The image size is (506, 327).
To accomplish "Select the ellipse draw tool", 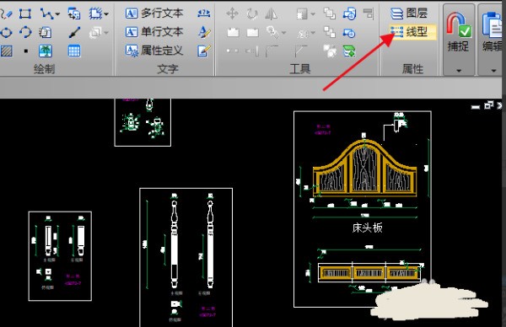I will (7, 32).
